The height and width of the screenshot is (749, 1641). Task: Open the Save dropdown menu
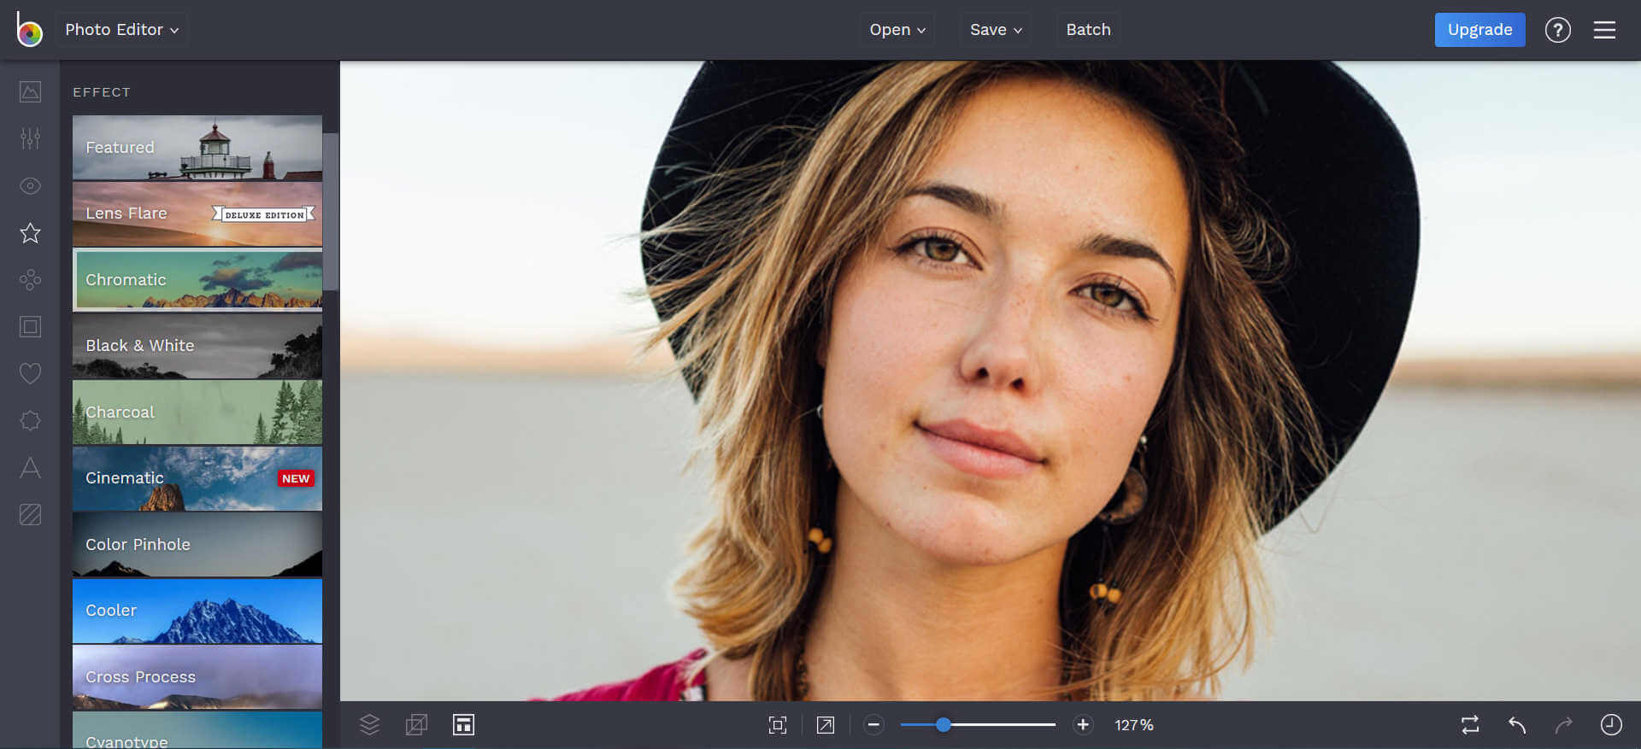coord(996,30)
